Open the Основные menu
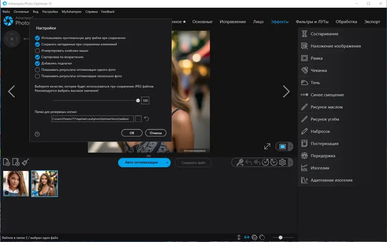The height and width of the screenshot is (242, 387). tap(21, 12)
